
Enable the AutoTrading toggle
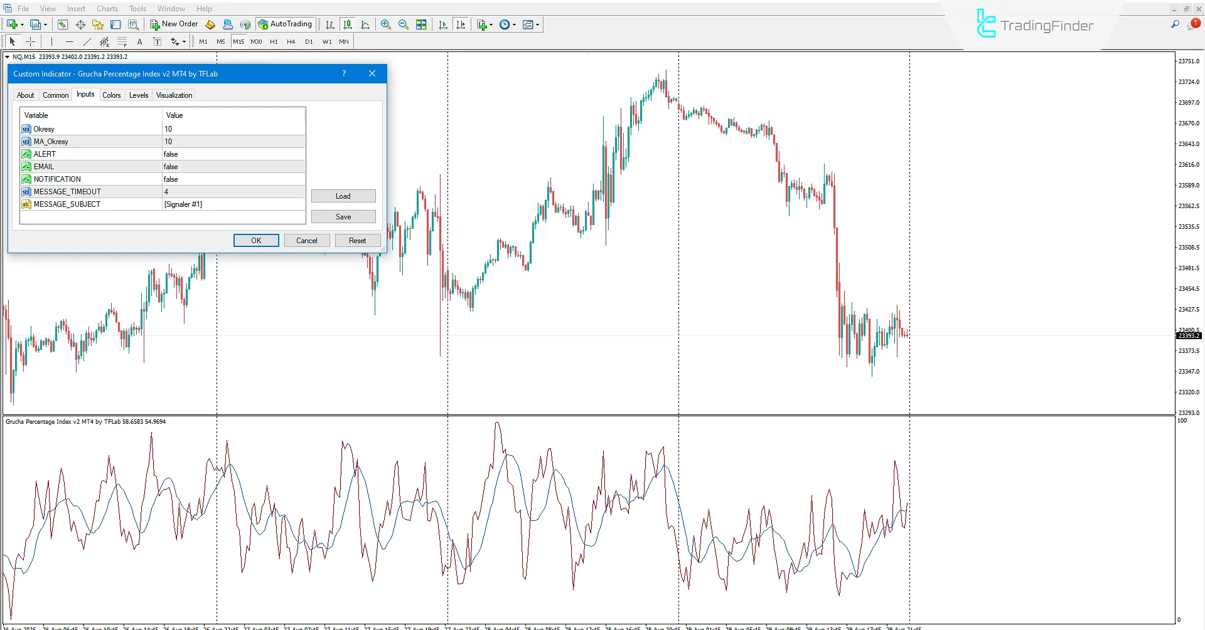coord(286,24)
